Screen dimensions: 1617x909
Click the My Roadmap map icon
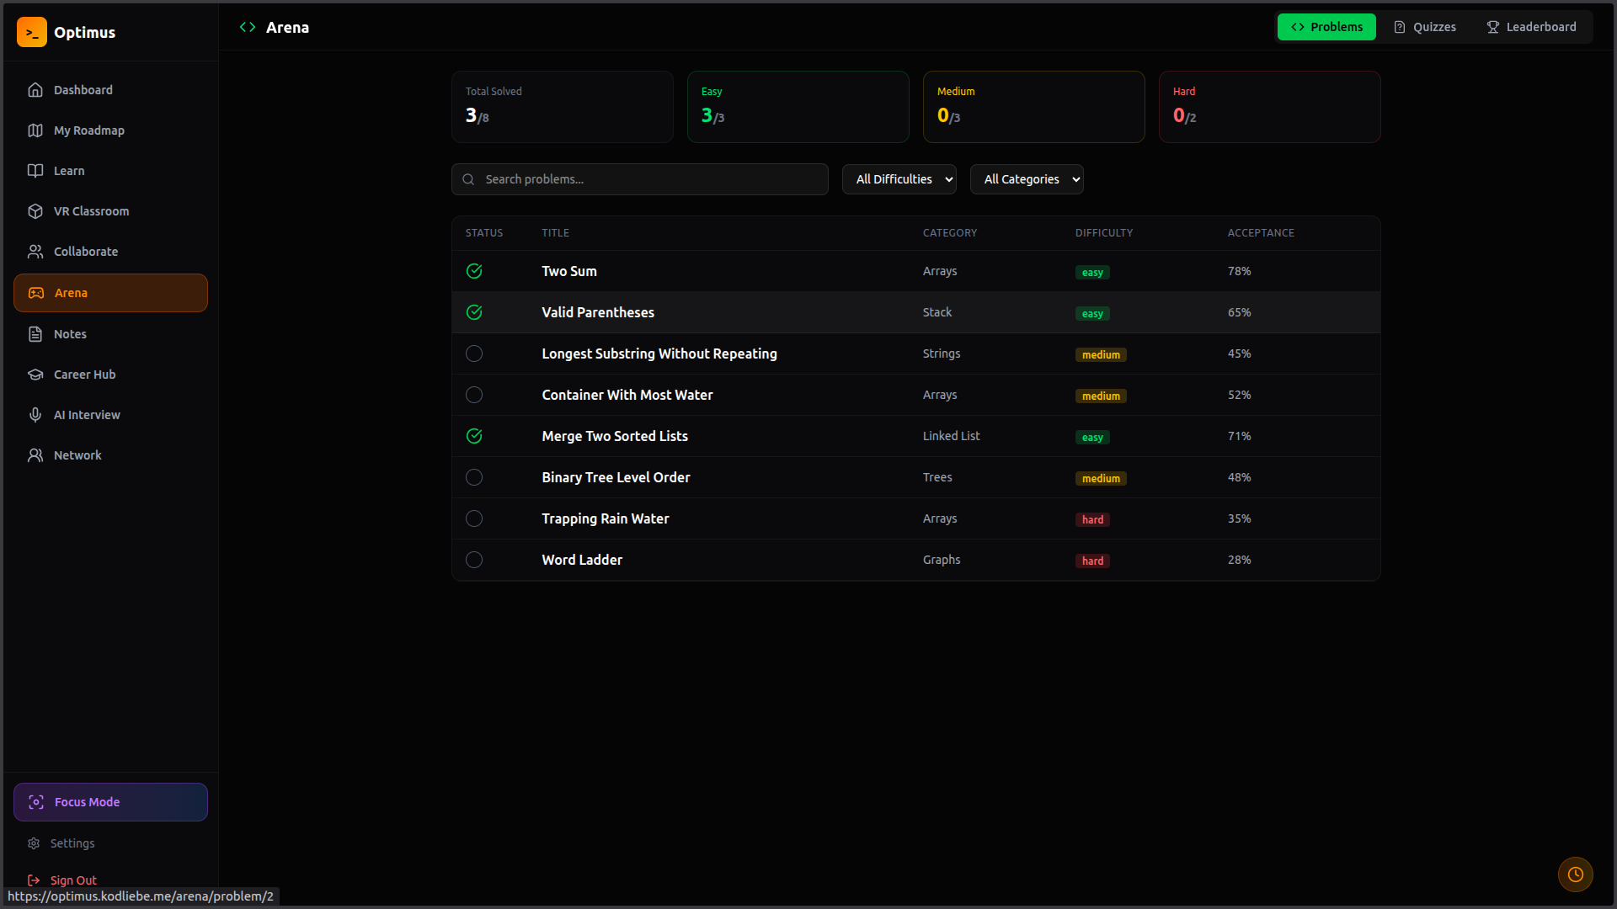click(x=35, y=130)
